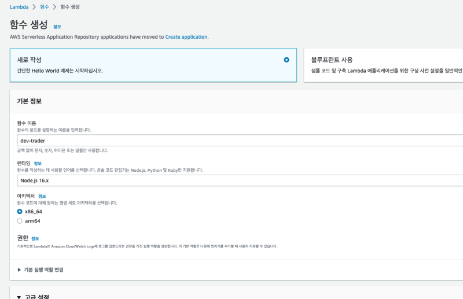Viewport: 463px width, 299px height.
Task: Click the 함수 생성 breadcrumb item
Action: [x=70, y=7]
